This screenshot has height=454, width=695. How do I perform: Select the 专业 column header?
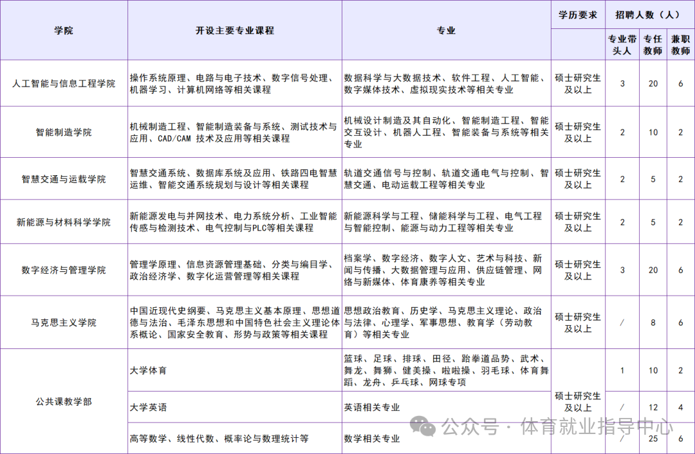(446, 30)
